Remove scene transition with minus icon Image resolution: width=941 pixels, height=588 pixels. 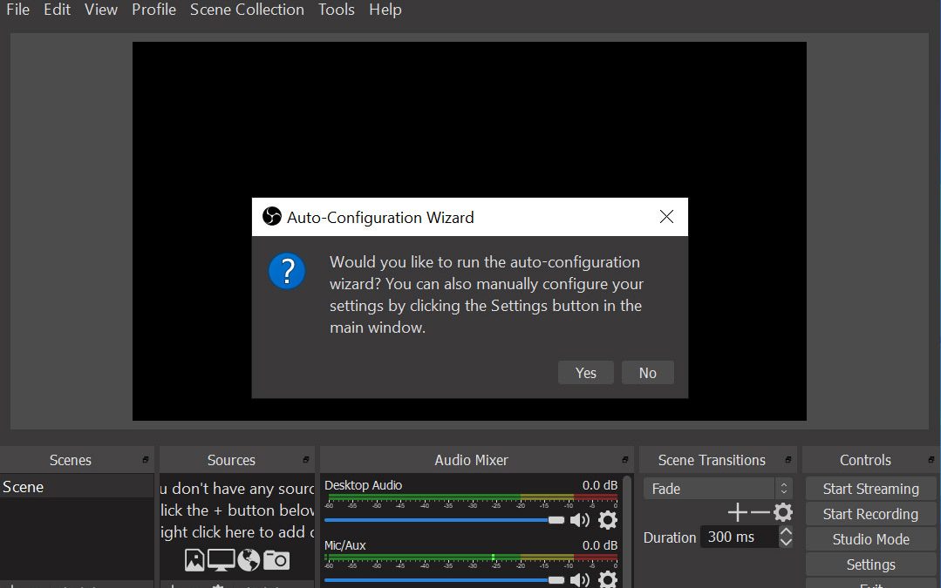click(x=760, y=512)
